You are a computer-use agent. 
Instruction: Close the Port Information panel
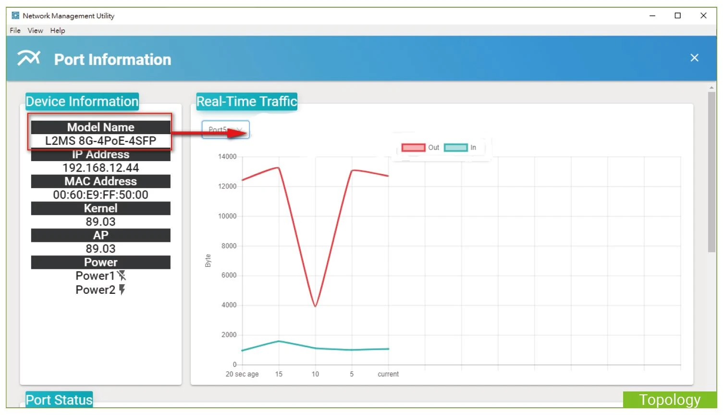(694, 58)
